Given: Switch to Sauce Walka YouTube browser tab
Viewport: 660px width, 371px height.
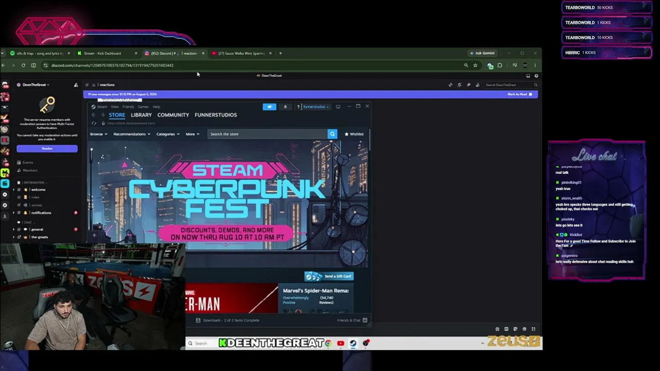Looking at the screenshot, I should click(x=240, y=53).
